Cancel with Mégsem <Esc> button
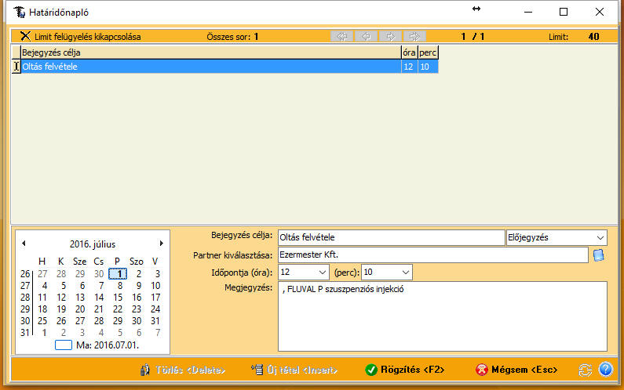Image resolution: width=624 pixels, height=390 pixels. (x=516, y=370)
